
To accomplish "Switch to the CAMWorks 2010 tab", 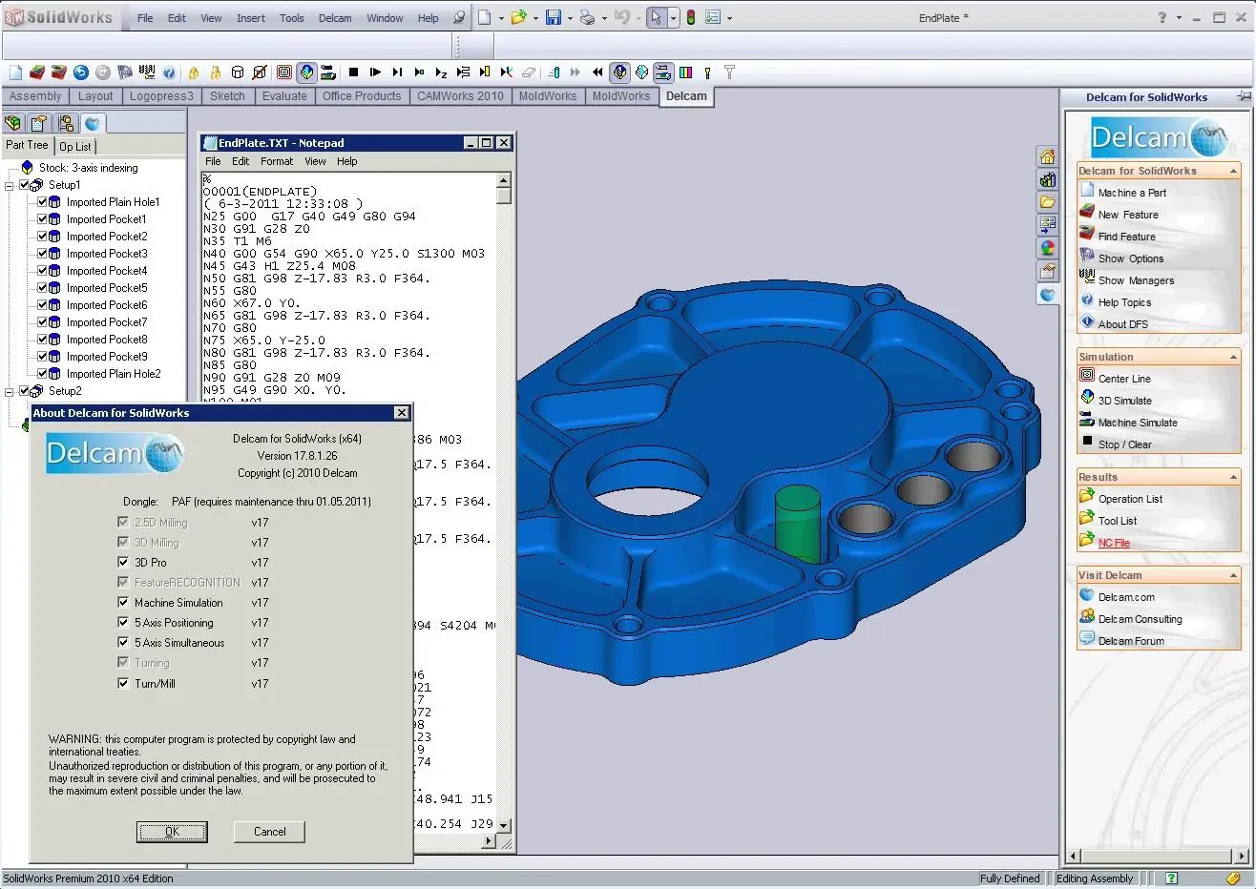I will (x=460, y=96).
